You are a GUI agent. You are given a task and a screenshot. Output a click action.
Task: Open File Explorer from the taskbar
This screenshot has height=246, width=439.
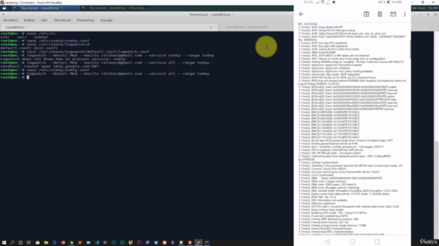[x=46, y=243]
